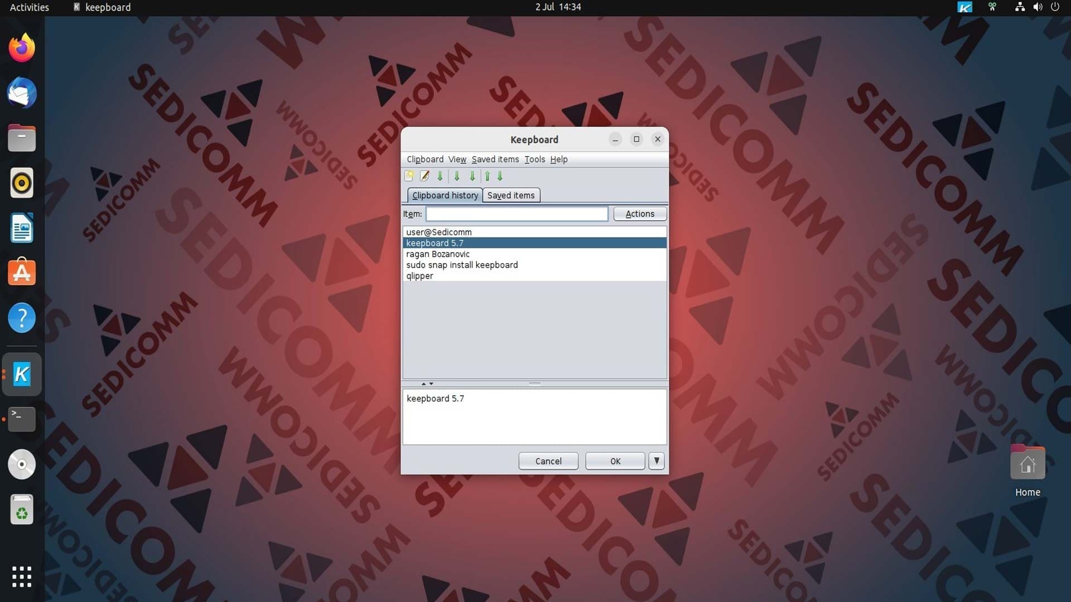Open the clock showing 2 Jul 14:34
Image resolution: width=1071 pixels, height=602 pixels.
pos(558,7)
